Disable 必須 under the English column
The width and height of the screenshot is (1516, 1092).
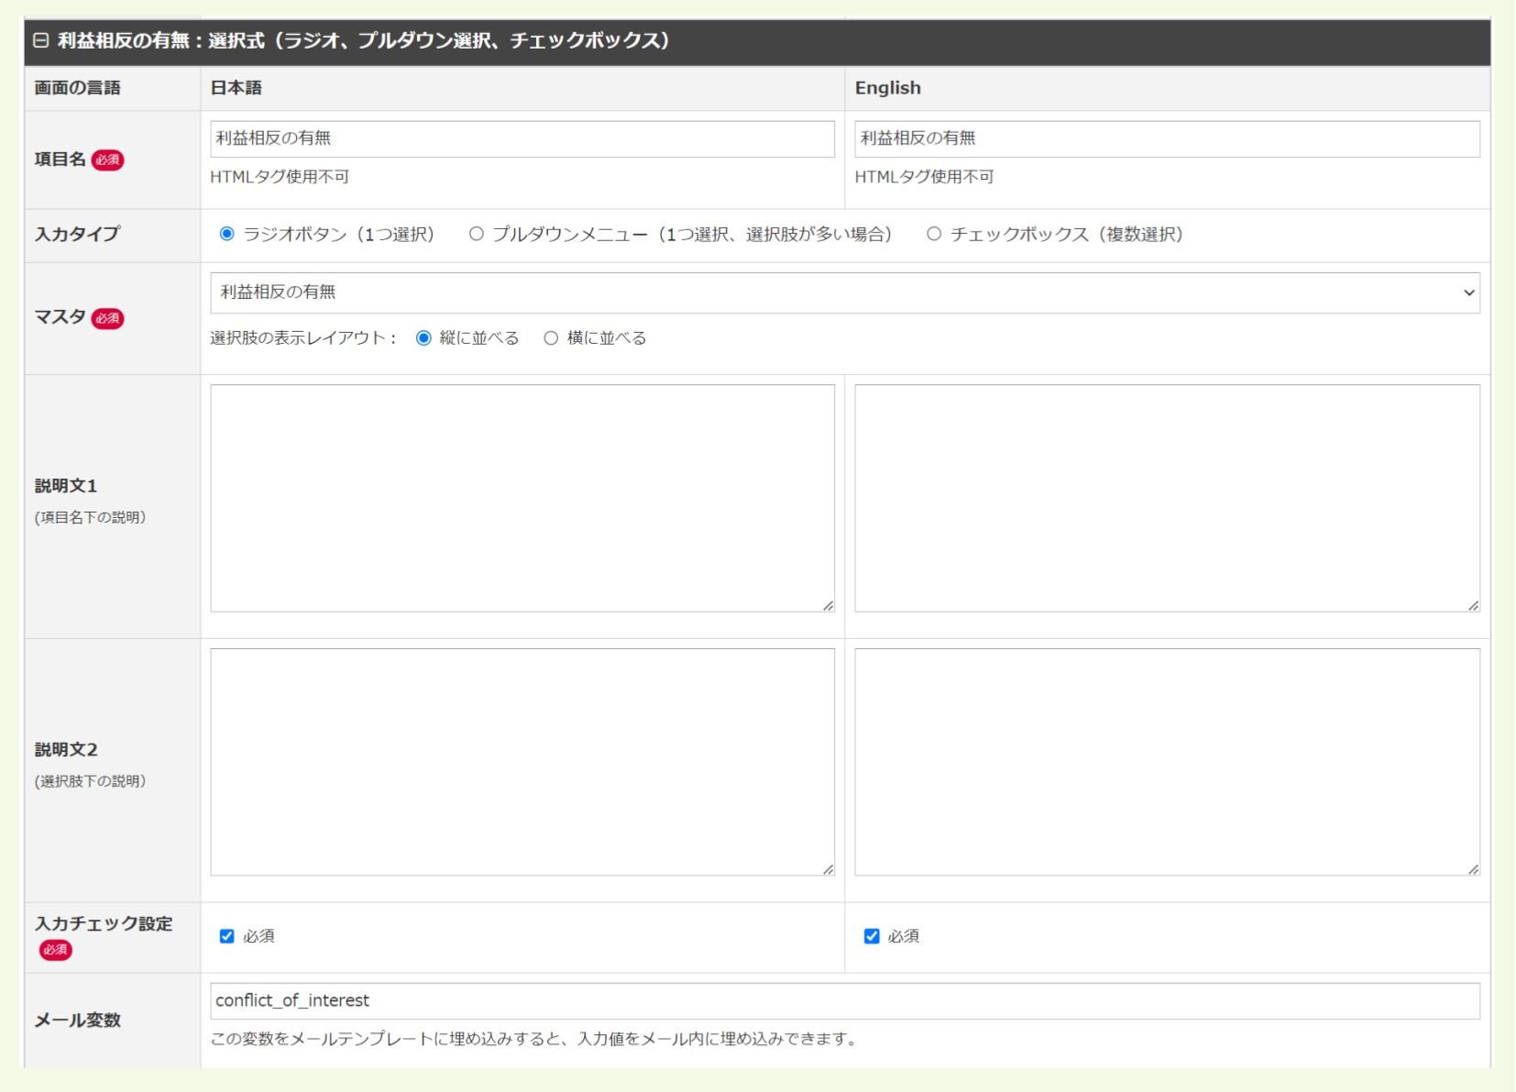click(871, 936)
